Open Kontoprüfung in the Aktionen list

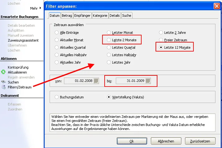(x=18, y=67)
